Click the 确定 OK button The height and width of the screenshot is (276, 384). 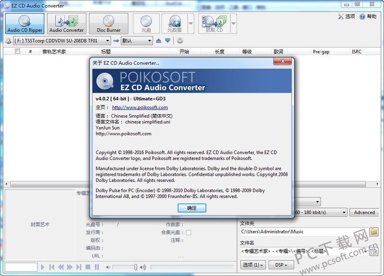click(x=192, y=208)
